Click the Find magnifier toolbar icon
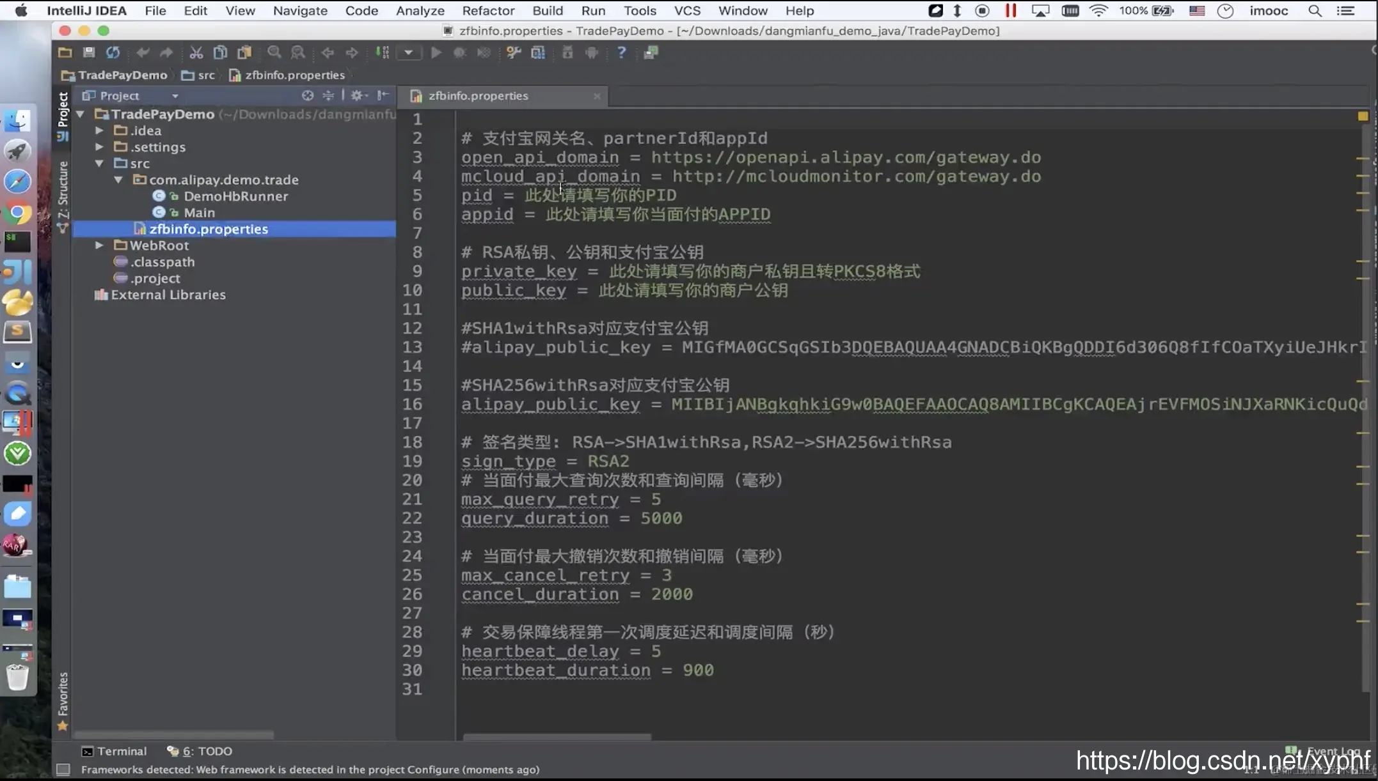The image size is (1378, 781). (274, 52)
